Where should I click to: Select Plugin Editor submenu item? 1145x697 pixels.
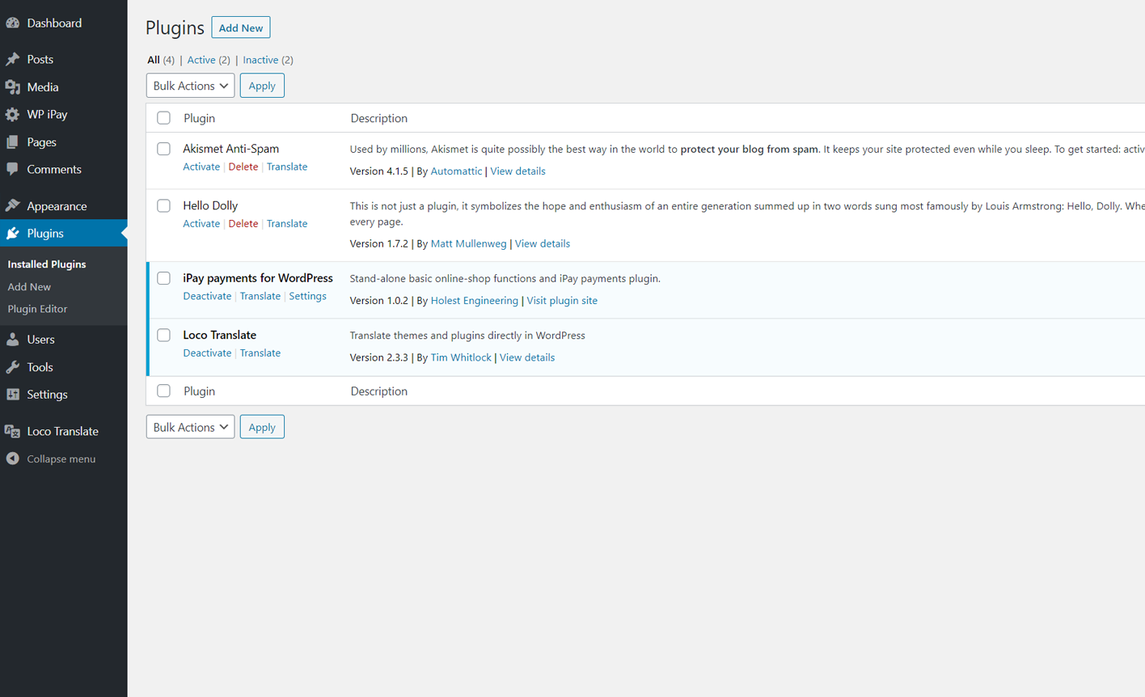point(37,309)
